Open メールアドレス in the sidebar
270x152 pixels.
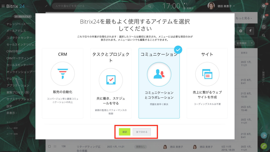click(16, 31)
